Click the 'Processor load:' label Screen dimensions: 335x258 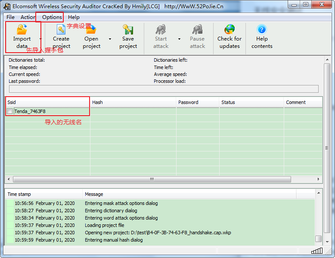click(x=170, y=81)
